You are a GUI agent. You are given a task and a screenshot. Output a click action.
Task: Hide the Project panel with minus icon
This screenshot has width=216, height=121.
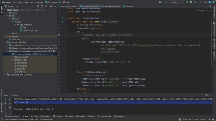[55, 6]
